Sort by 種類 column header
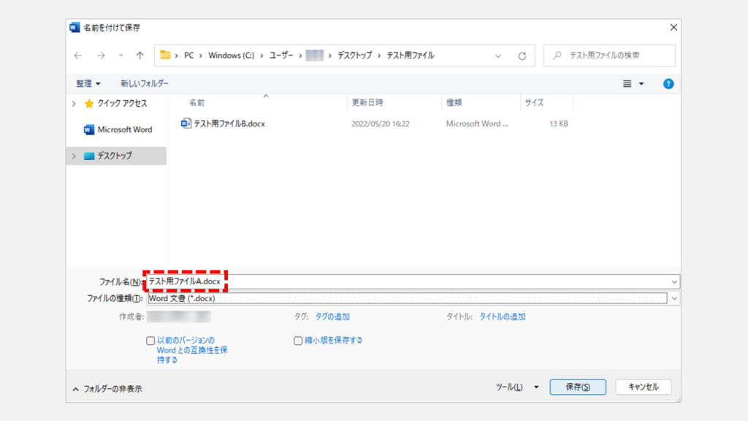The width and height of the screenshot is (748, 421). 454,102
